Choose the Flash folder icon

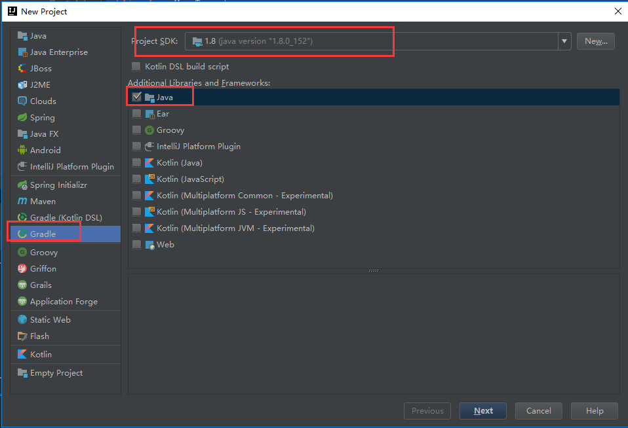point(22,336)
